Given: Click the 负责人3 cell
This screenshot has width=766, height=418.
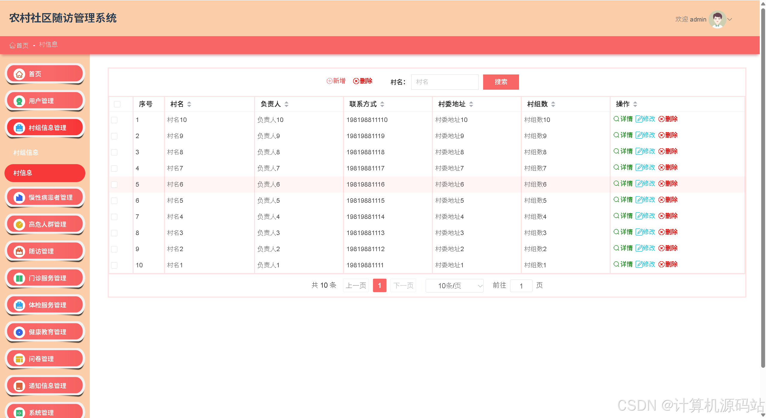Looking at the screenshot, I should click(x=269, y=233).
